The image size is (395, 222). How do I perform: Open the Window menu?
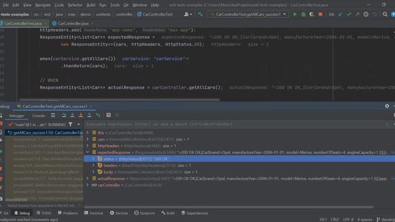pyautogui.click(x=139, y=5)
